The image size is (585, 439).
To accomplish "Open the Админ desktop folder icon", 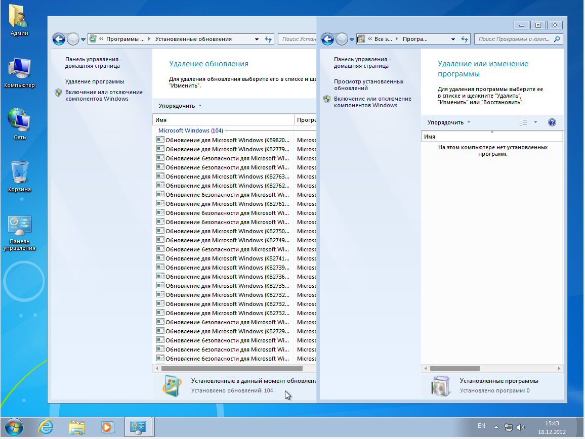I will coord(19,20).
